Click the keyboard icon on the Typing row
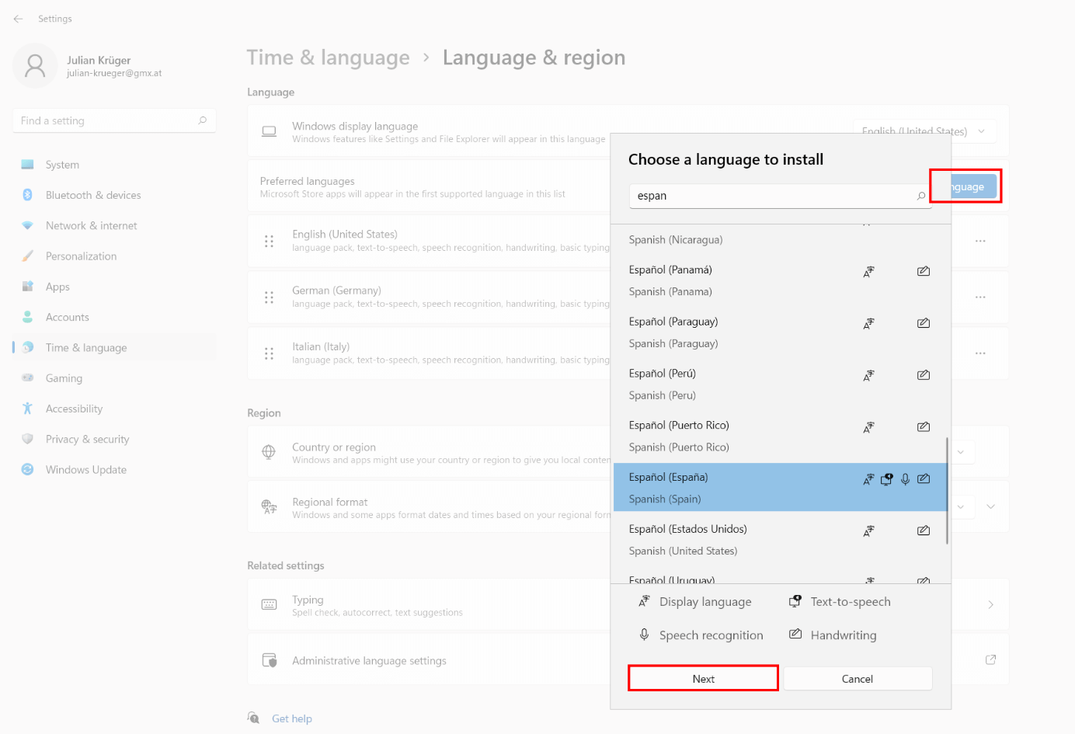The image size is (1075, 734). click(x=269, y=604)
